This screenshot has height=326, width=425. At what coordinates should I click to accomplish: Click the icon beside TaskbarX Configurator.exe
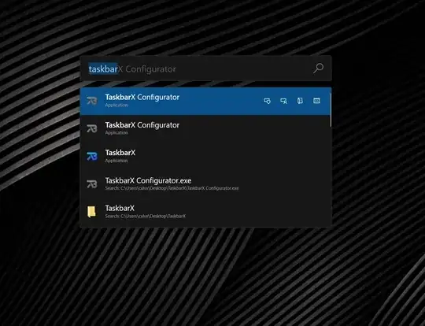tap(92, 184)
